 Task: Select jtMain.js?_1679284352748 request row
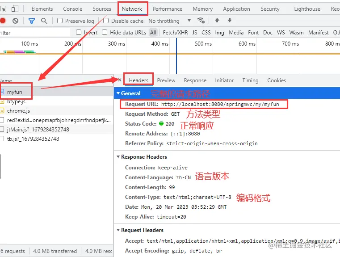(57, 130)
